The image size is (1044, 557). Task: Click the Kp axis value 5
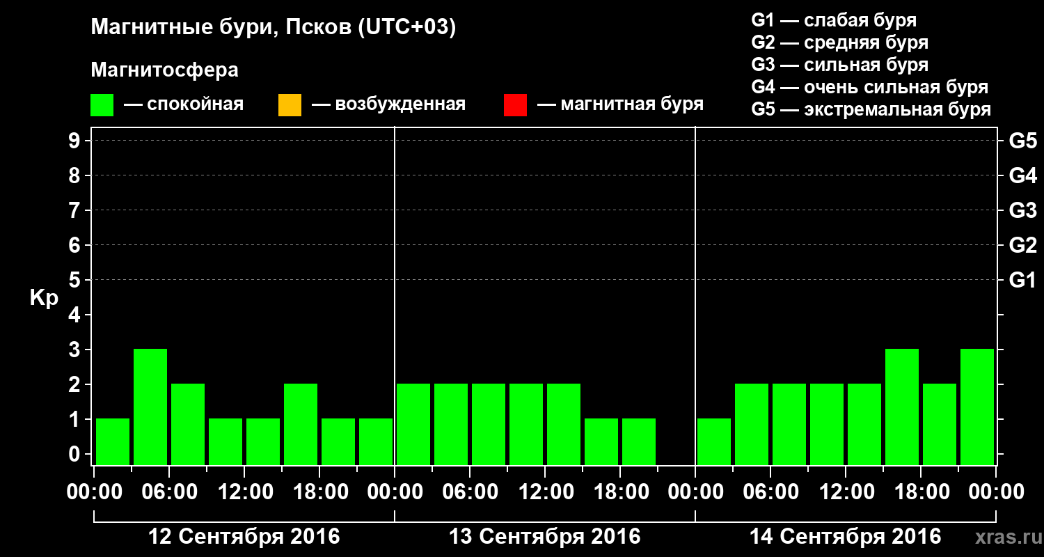76,281
